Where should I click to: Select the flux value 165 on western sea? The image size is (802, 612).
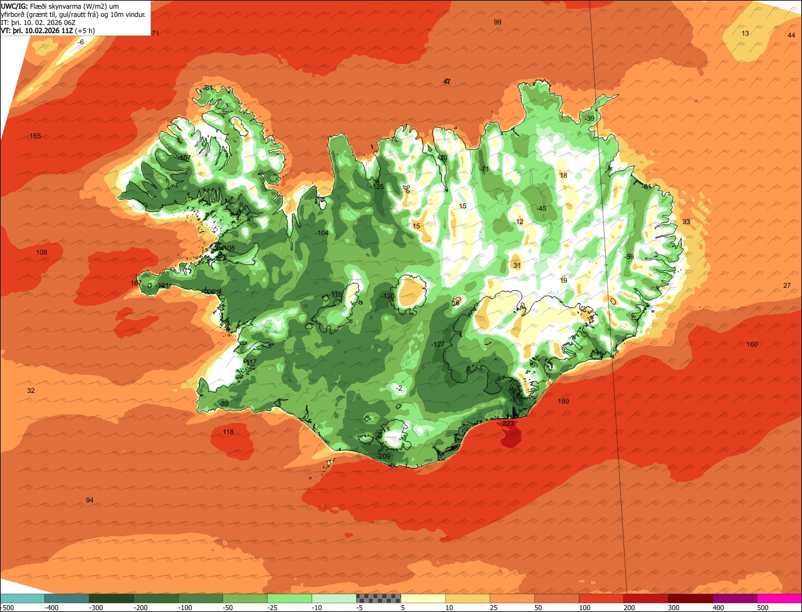pyautogui.click(x=35, y=136)
